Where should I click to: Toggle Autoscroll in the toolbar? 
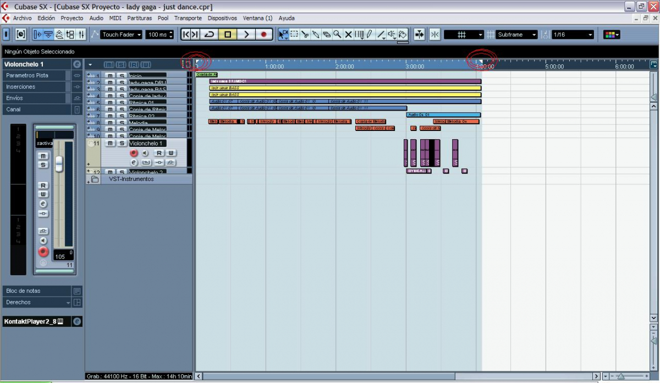point(419,34)
